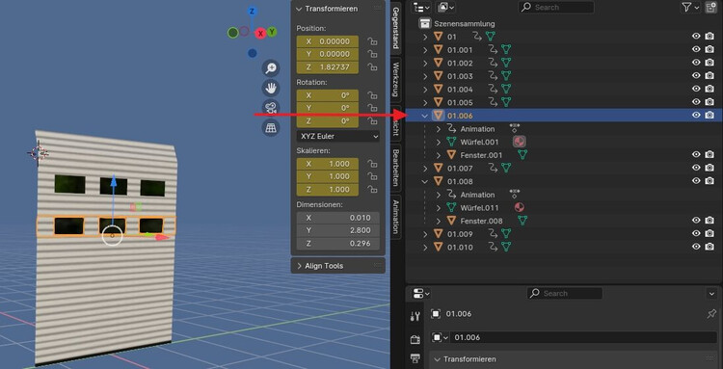This screenshot has height=369, width=723.
Task: Open the Animation sidebar tab
Action: click(395, 217)
